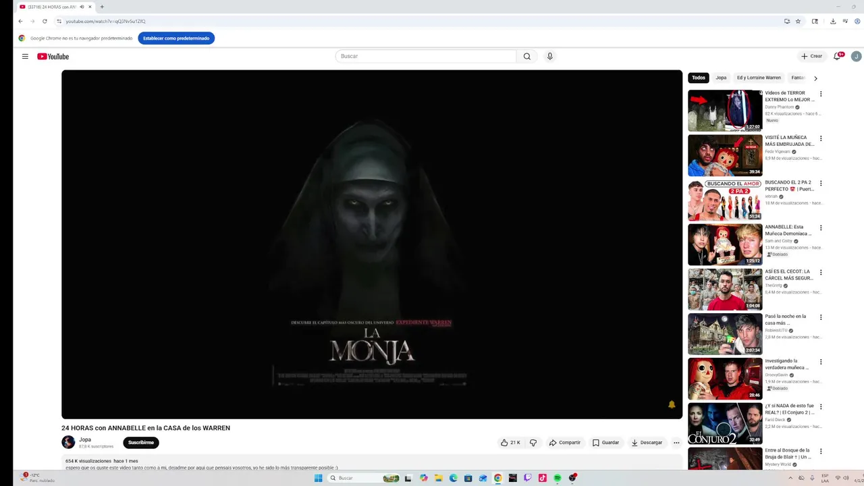Select the partially visible Fanta... chip

[798, 78]
